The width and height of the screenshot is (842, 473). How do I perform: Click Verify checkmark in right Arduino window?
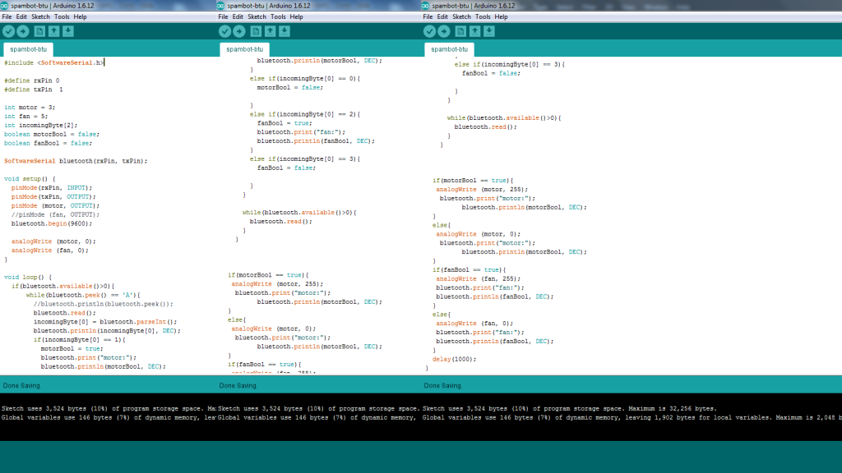tap(429, 31)
